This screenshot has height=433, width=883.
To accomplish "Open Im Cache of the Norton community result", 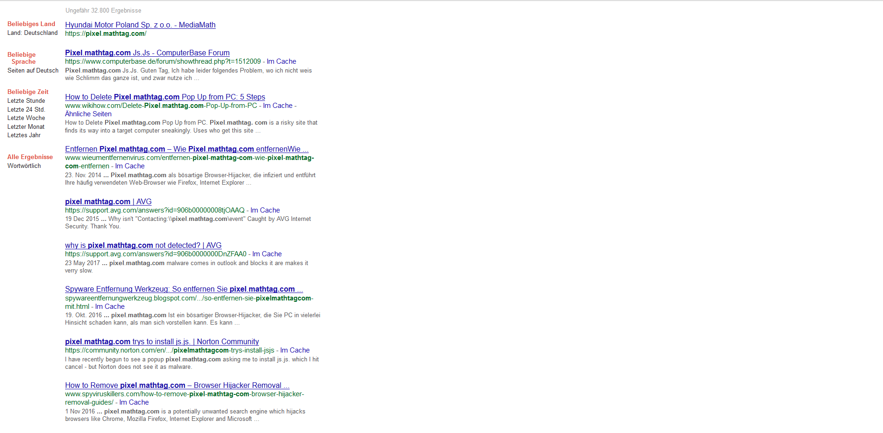I will tap(295, 350).
